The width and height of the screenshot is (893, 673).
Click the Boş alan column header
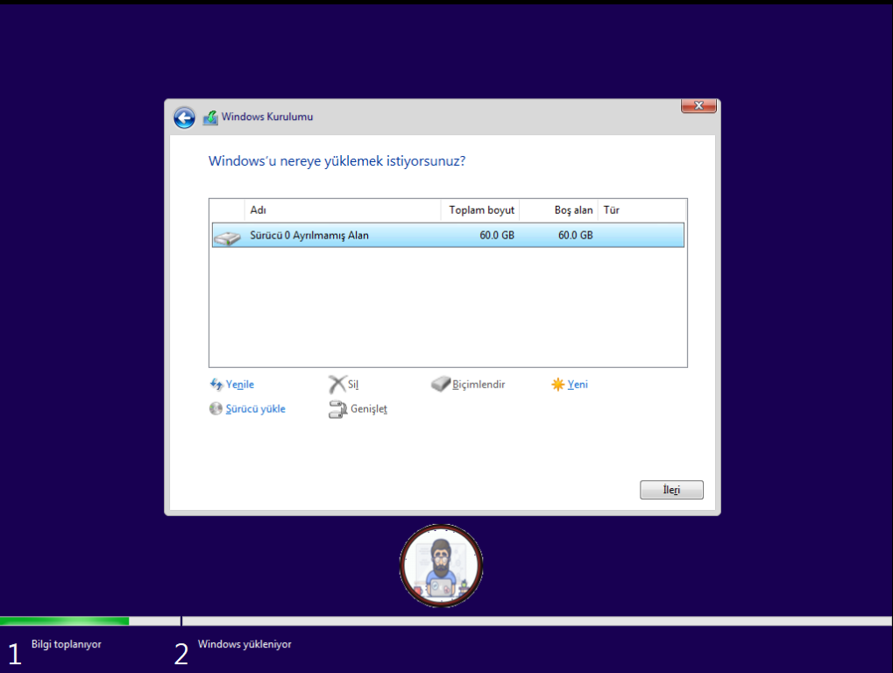click(x=559, y=210)
